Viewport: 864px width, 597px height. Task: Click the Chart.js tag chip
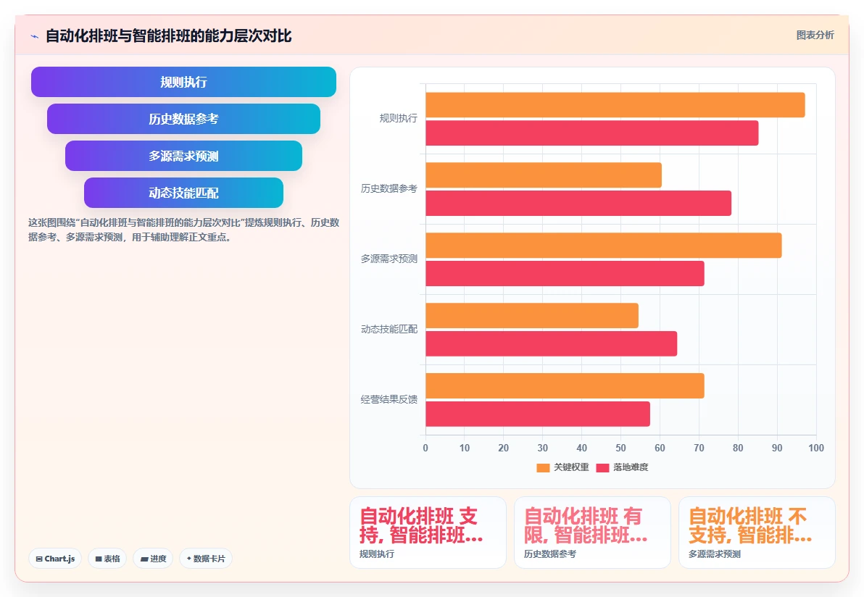click(x=55, y=559)
